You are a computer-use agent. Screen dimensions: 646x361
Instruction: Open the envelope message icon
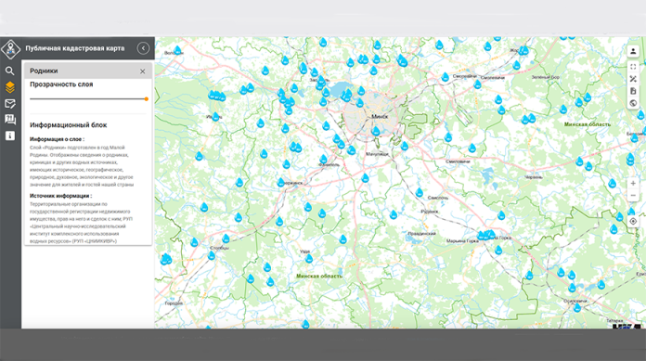(10, 104)
